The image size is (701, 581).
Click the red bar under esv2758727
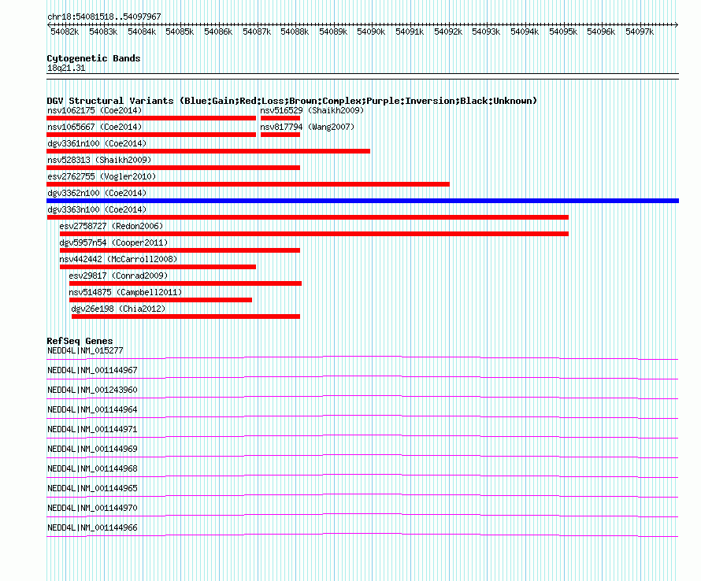314,234
